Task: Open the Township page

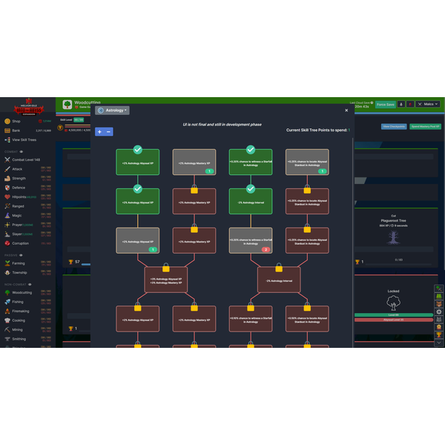Action: [19, 272]
